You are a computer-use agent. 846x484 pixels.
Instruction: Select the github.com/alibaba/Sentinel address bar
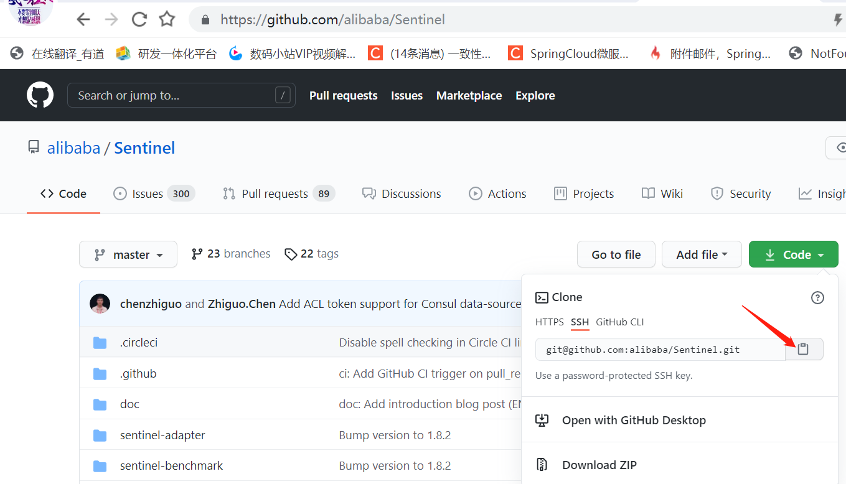(x=517, y=20)
